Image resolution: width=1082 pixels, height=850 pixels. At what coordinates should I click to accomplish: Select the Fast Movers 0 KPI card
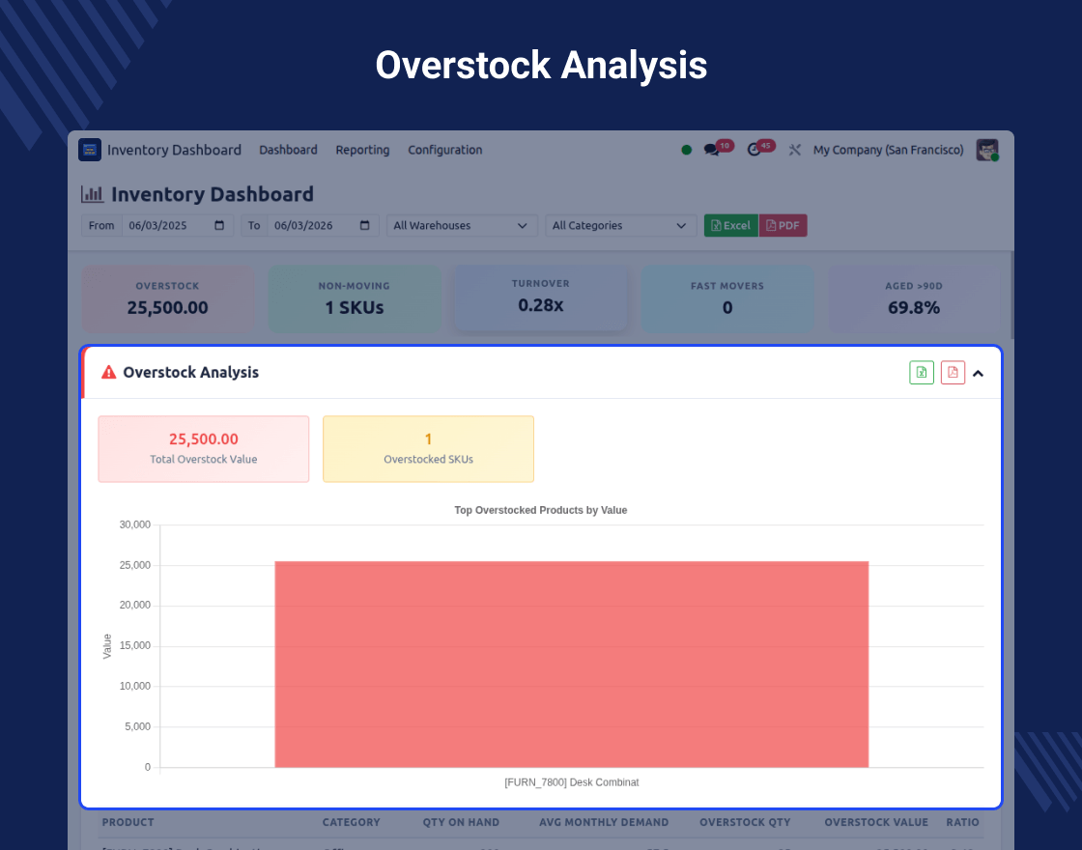click(727, 298)
